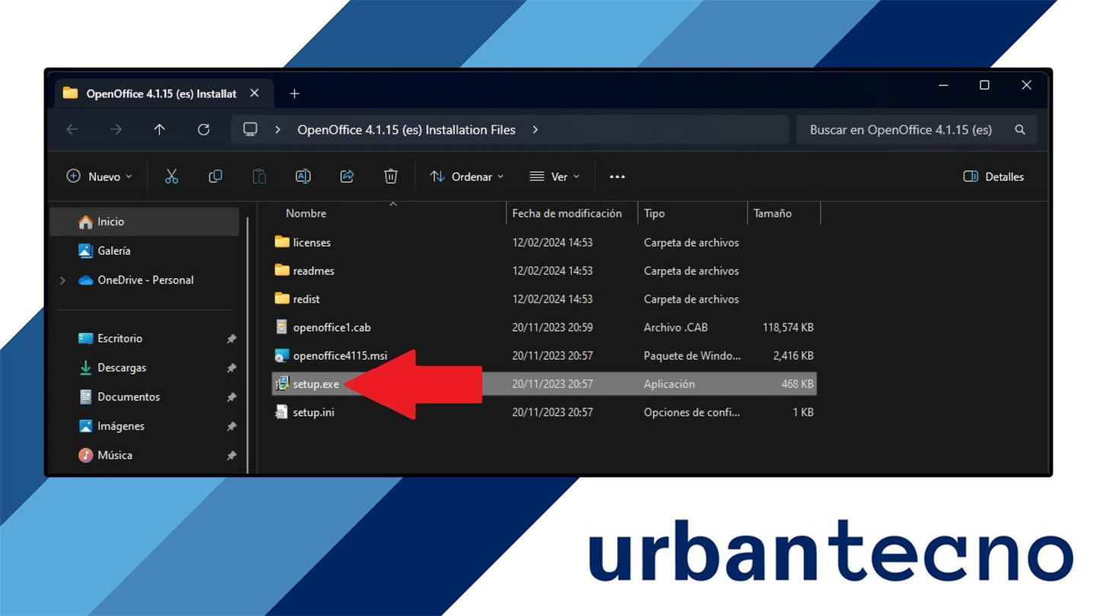Unpin Música using its pin icon
This screenshot has height=616, width=1096.
(x=231, y=456)
